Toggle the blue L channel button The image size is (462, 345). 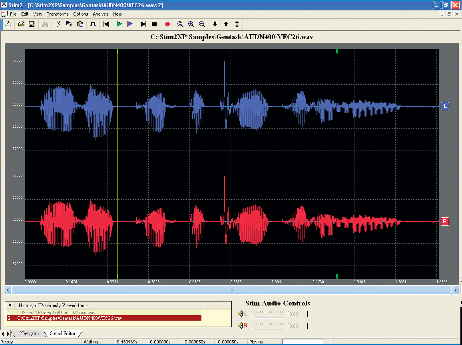click(x=445, y=106)
